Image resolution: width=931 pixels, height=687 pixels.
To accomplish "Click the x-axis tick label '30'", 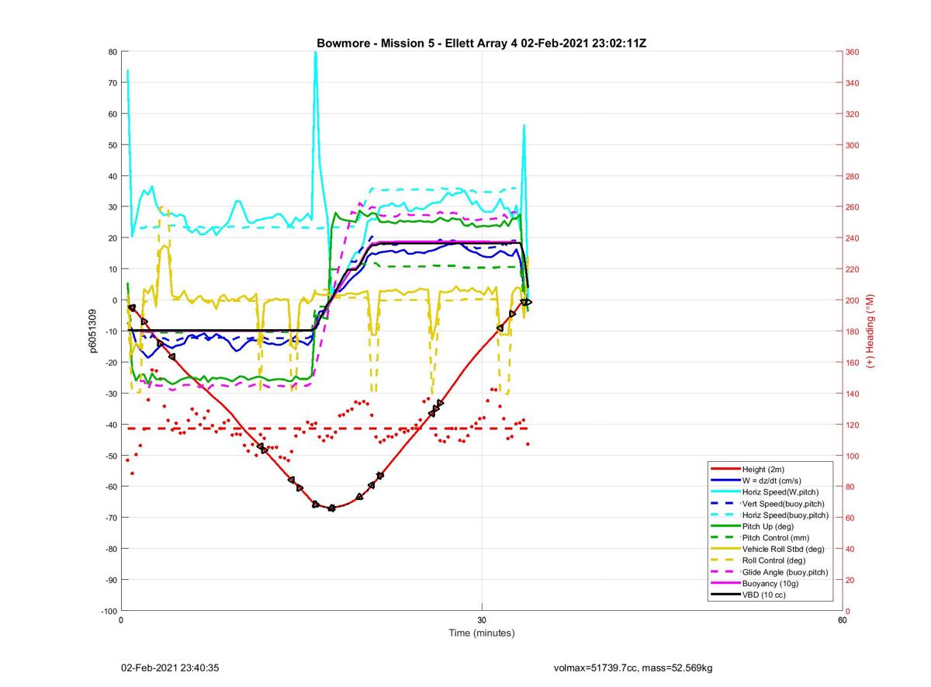I will click(482, 620).
